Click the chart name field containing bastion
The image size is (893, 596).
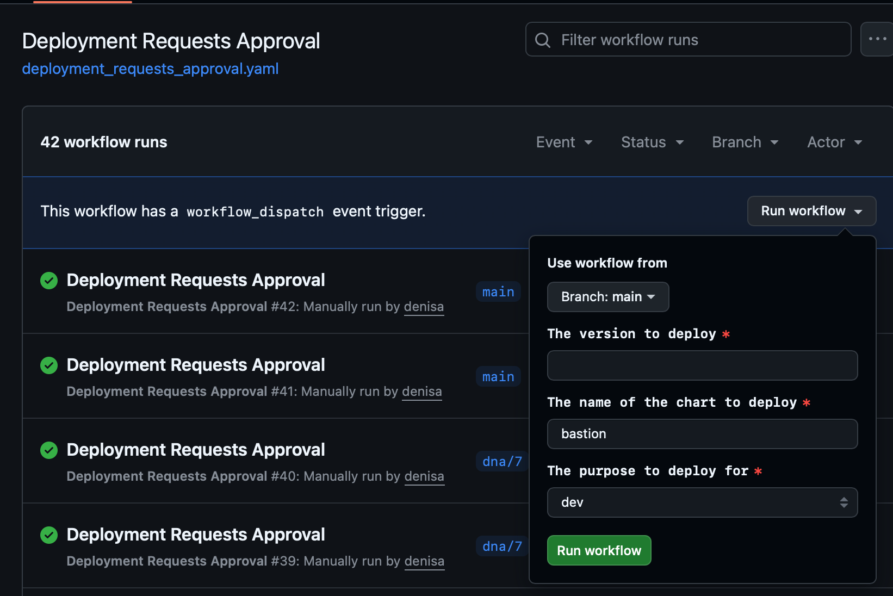pos(702,434)
